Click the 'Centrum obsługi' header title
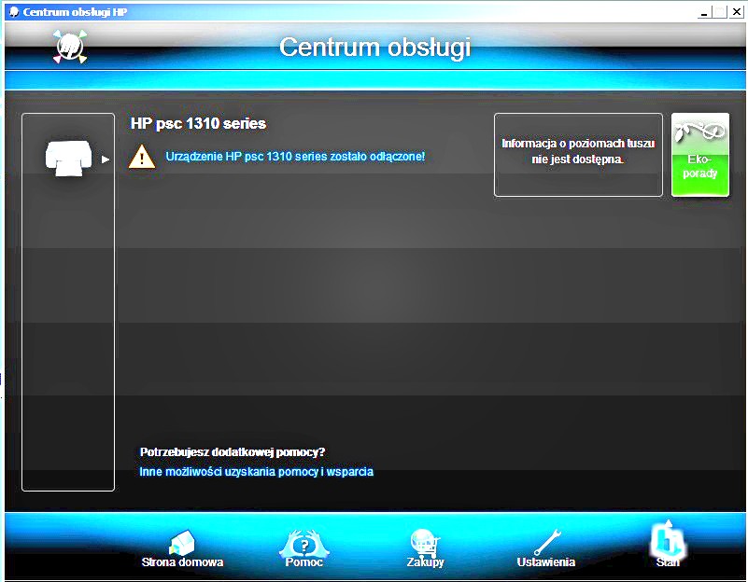748x582 pixels. 374,47
